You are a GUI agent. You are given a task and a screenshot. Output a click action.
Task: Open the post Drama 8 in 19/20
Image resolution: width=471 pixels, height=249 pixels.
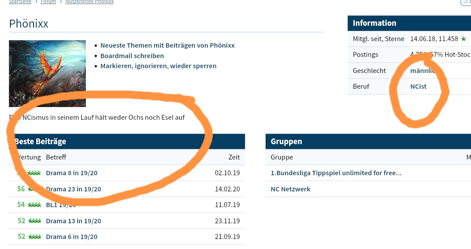(x=72, y=173)
